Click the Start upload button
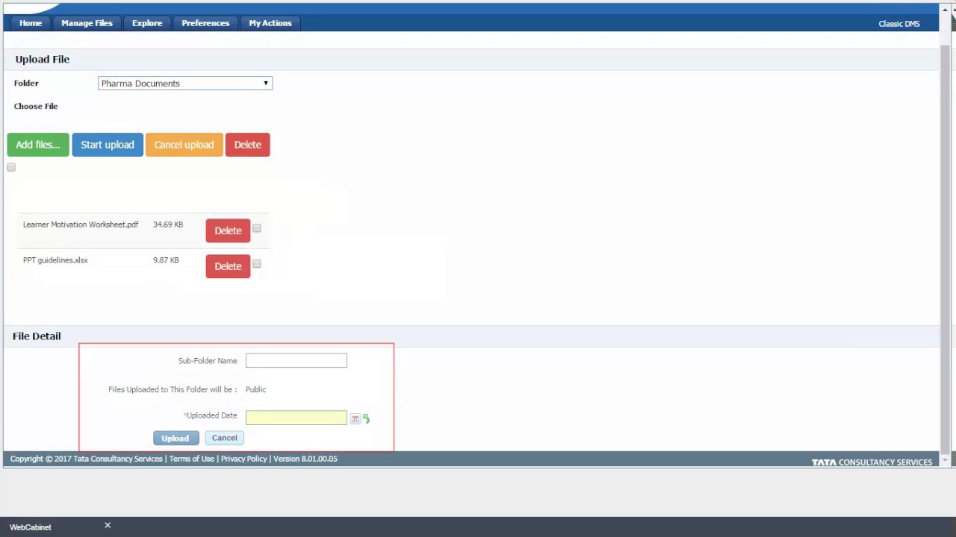The image size is (956, 537). 108,145
